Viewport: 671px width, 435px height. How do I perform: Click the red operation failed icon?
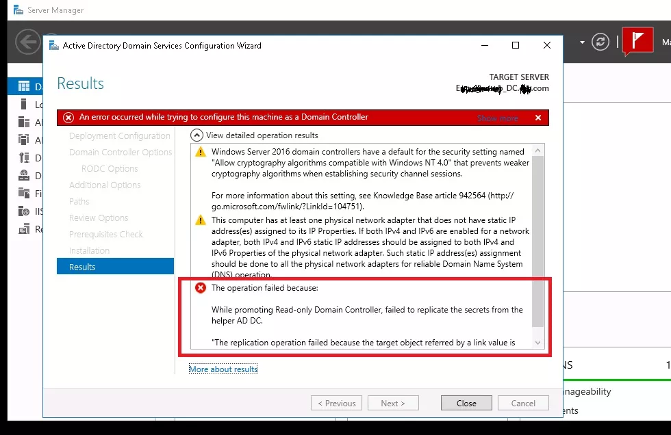click(200, 288)
